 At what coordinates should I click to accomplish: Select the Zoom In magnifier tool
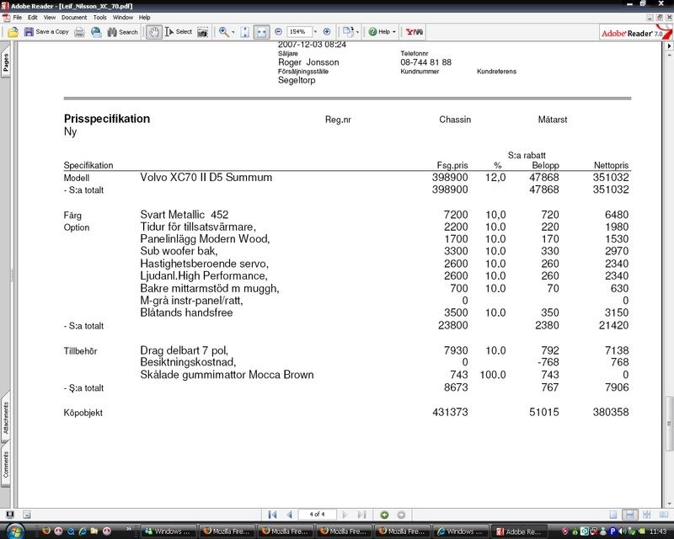[224, 32]
